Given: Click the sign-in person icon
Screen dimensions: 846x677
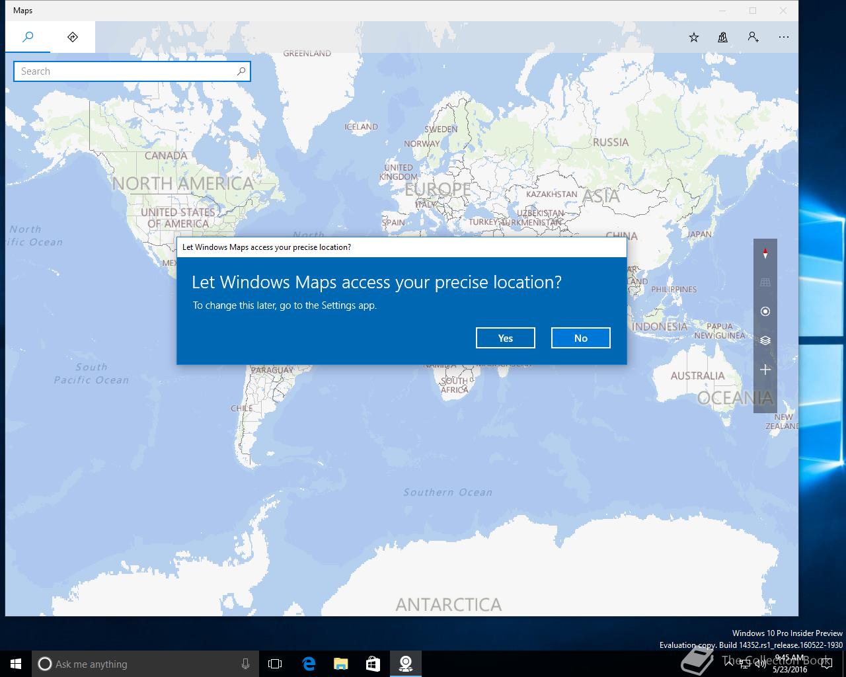Looking at the screenshot, I should click(753, 37).
